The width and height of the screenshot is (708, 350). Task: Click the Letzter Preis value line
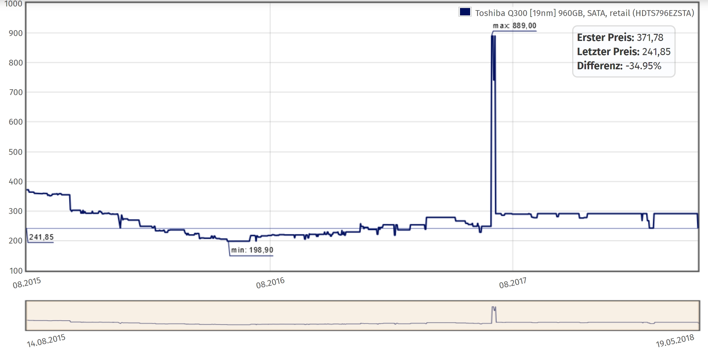click(x=624, y=52)
